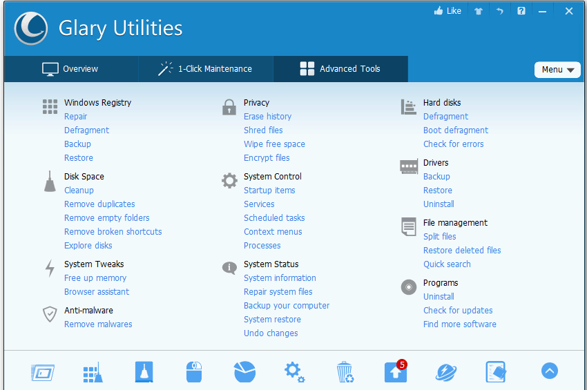This screenshot has height=390, width=587.
Task: Click Windows Registry Backup link
Action: [77, 144]
